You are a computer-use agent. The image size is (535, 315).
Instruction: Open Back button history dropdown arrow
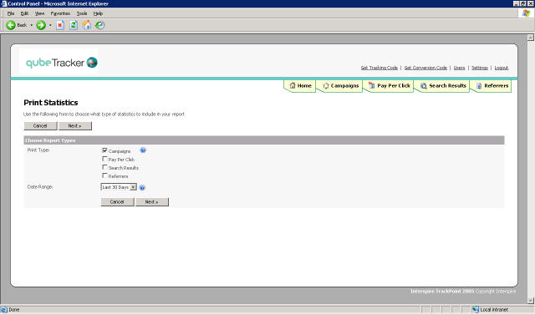click(32, 25)
